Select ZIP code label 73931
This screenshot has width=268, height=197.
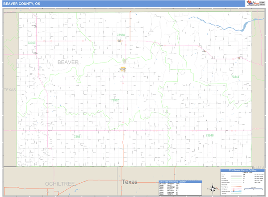pos(78,136)
